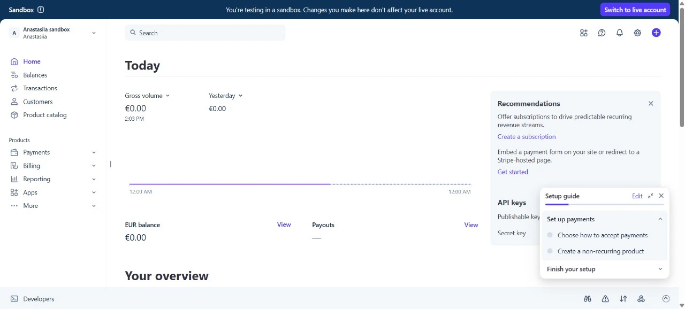685x309 pixels.
Task: Expand the Reporting submenu chevron
Action: 94,179
